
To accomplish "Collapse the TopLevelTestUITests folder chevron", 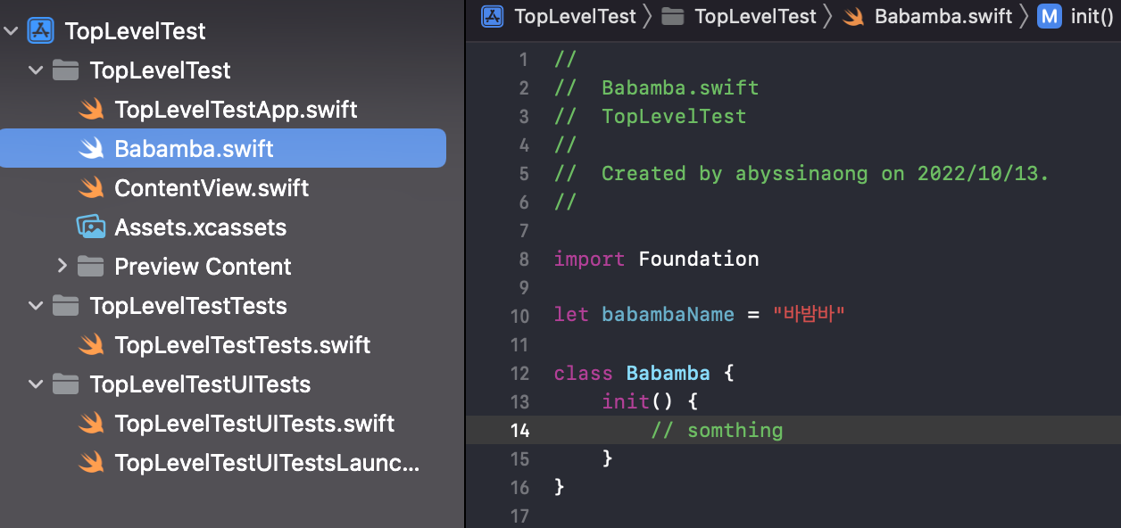I will pyautogui.click(x=37, y=384).
